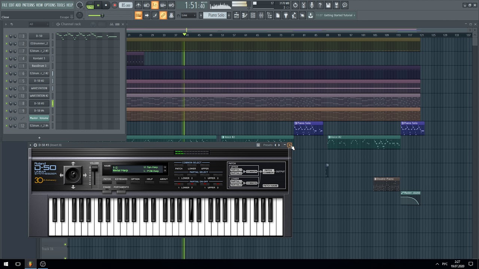Mute the BassDrum 1 channel
This screenshot has height=269, width=479.
coord(6,66)
